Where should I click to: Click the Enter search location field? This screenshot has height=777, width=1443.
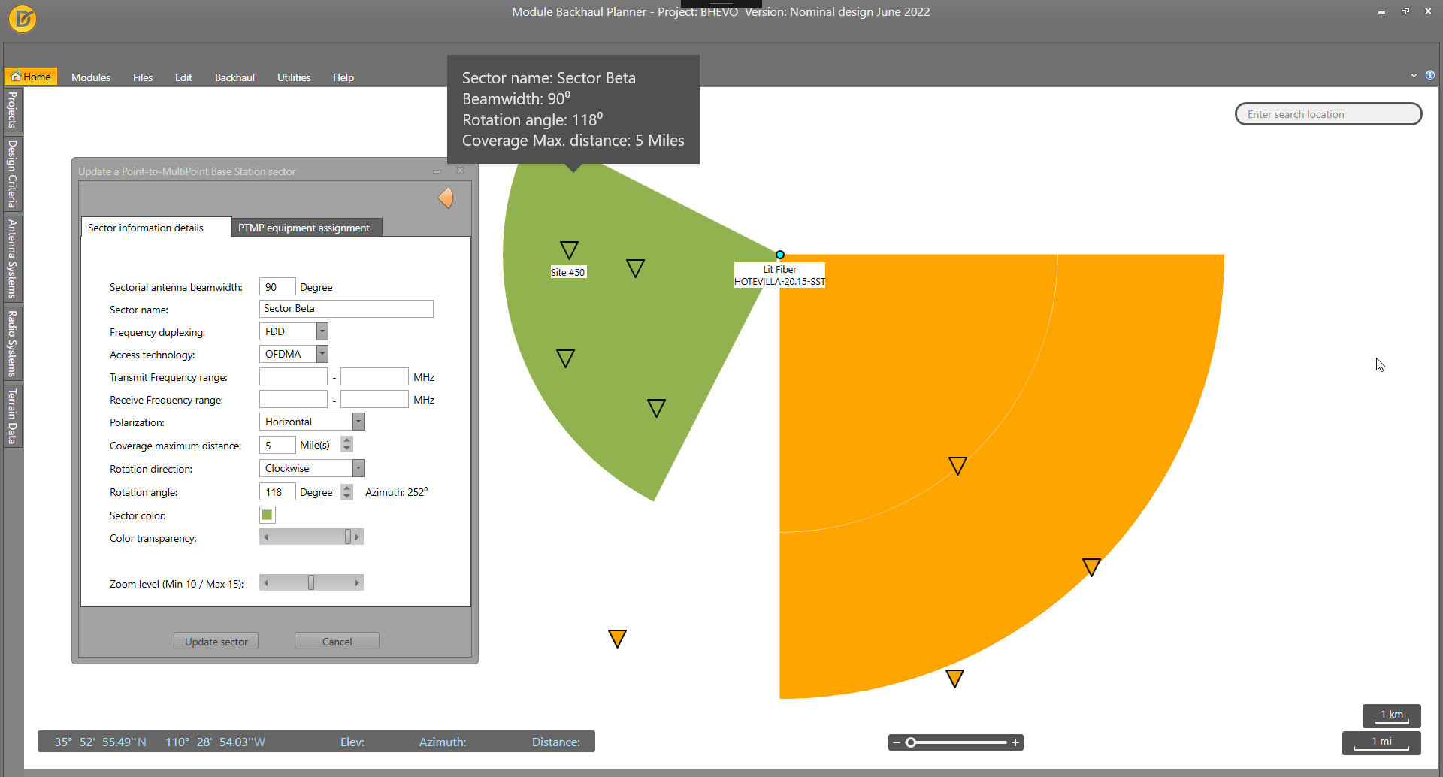[1327, 114]
